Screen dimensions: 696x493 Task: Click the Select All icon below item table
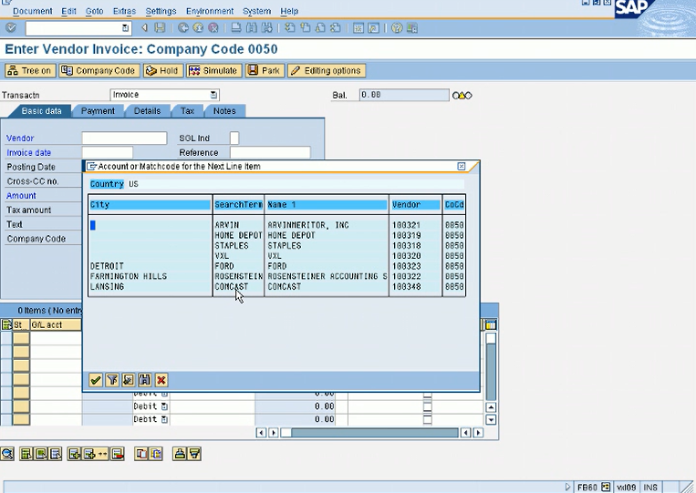coord(26,454)
